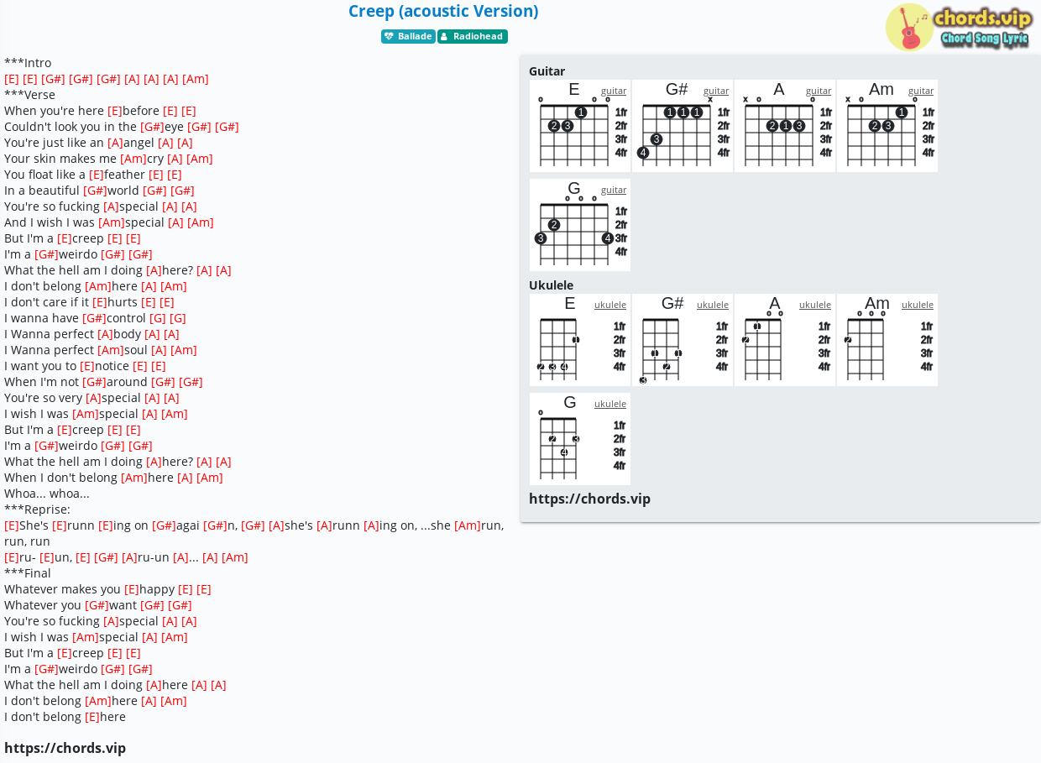Click the [G#] chord before 'want'
The width and height of the screenshot is (1041, 763).
(97, 605)
